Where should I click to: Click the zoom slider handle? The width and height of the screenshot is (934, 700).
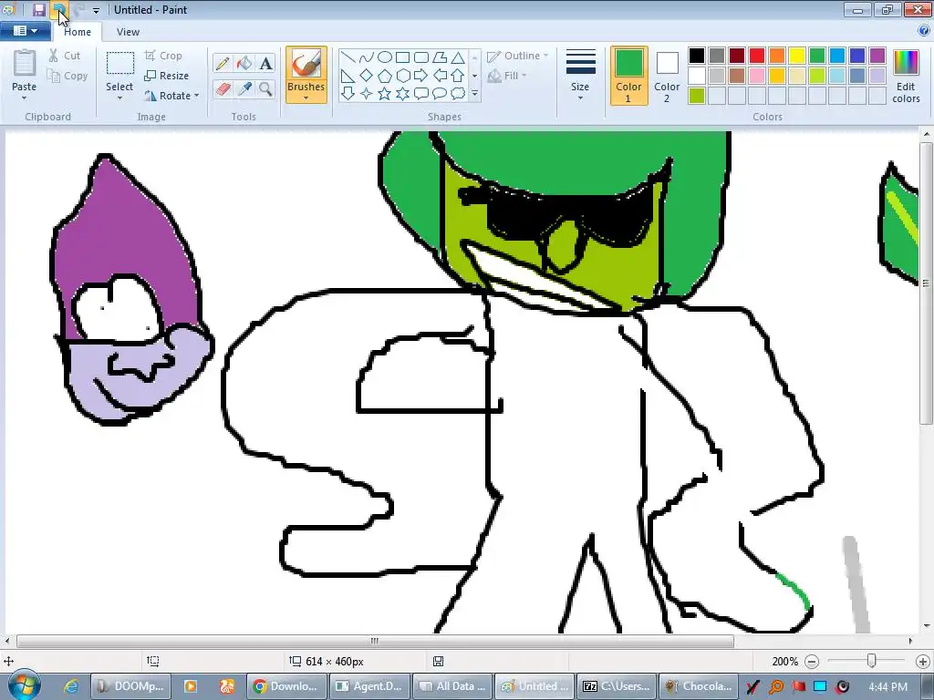[x=871, y=661]
